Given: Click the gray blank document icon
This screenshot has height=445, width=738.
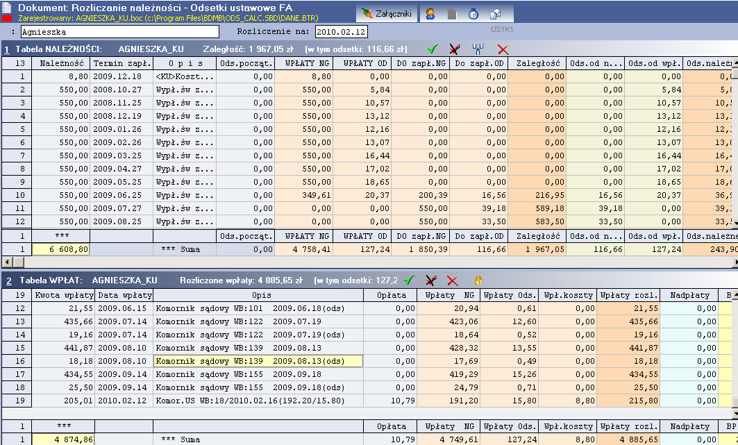Looking at the screenshot, I should (451, 14).
